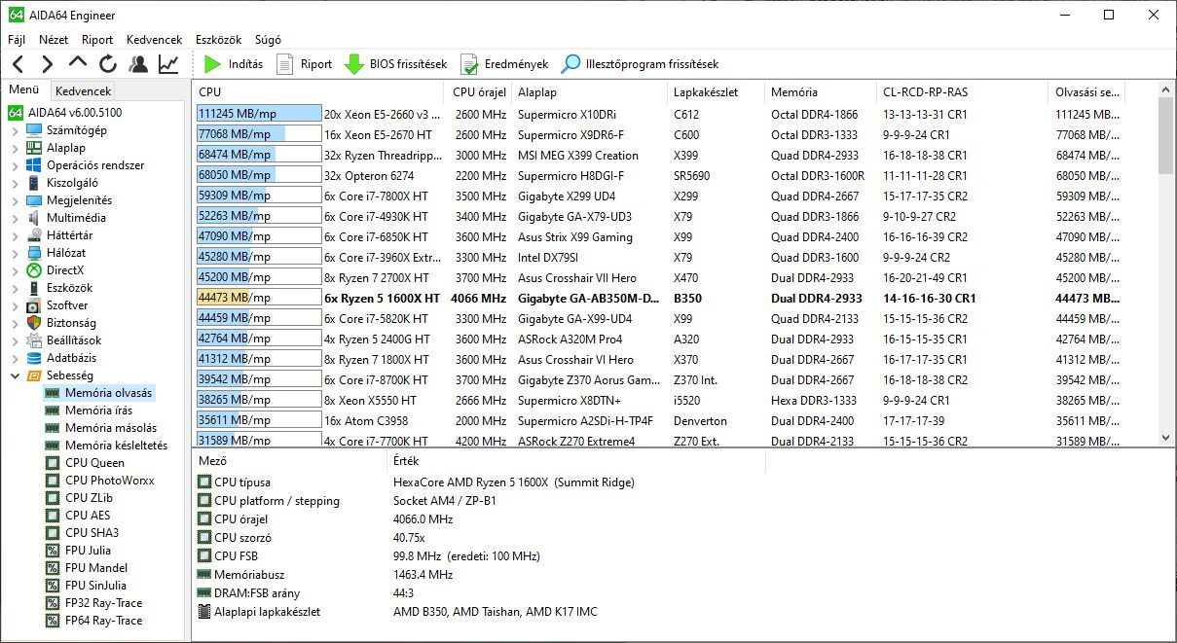Click the Indítás start button
The image size is (1177, 643).
coord(234,64)
